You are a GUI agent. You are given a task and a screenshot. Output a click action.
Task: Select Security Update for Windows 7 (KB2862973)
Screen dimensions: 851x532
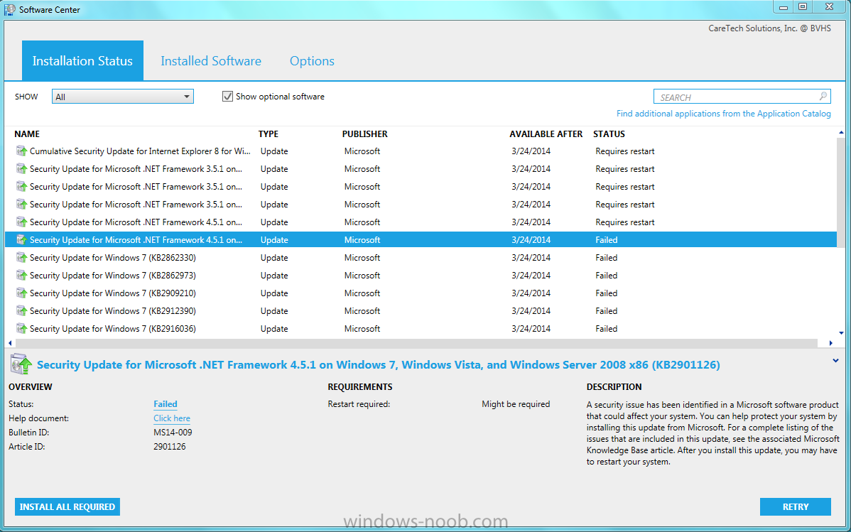point(421,275)
